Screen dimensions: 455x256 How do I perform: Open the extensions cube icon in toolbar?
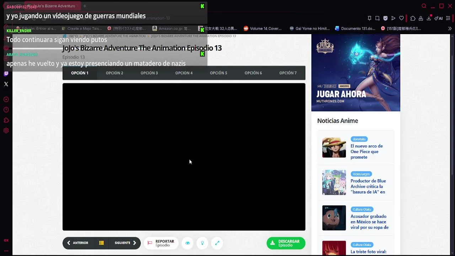(413, 18)
